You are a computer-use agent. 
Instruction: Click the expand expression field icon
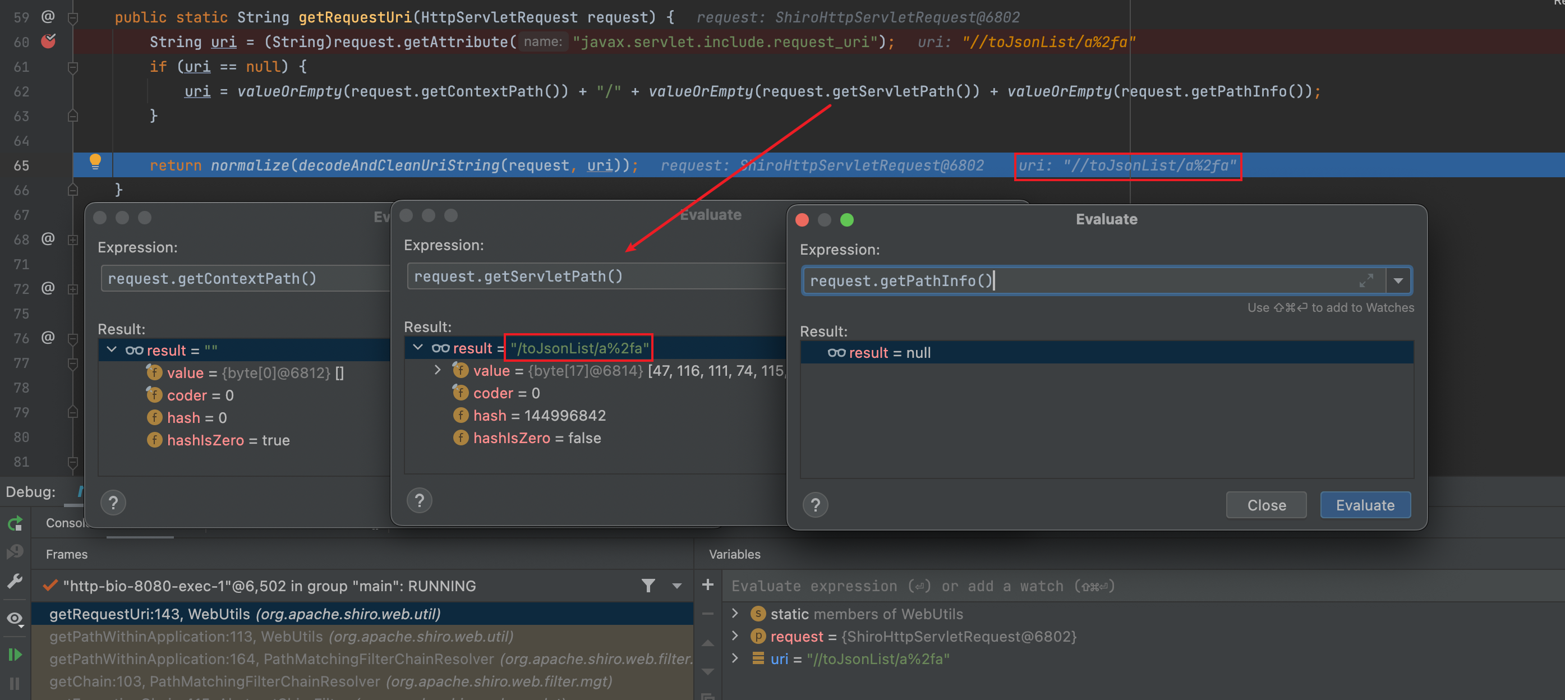(1366, 280)
